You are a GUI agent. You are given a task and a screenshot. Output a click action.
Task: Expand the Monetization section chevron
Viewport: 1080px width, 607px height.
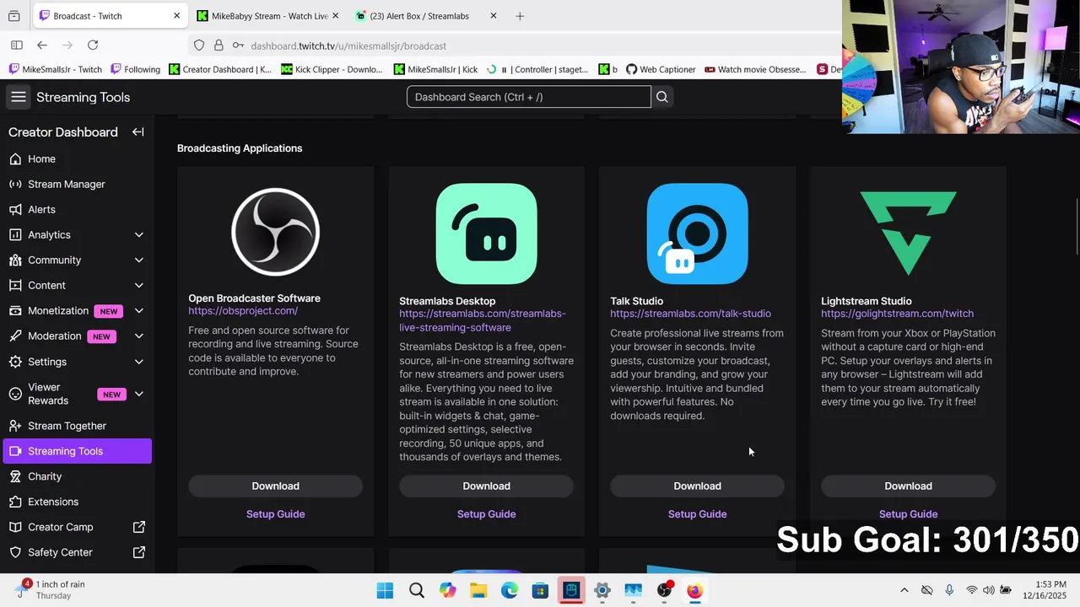(x=139, y=310)
